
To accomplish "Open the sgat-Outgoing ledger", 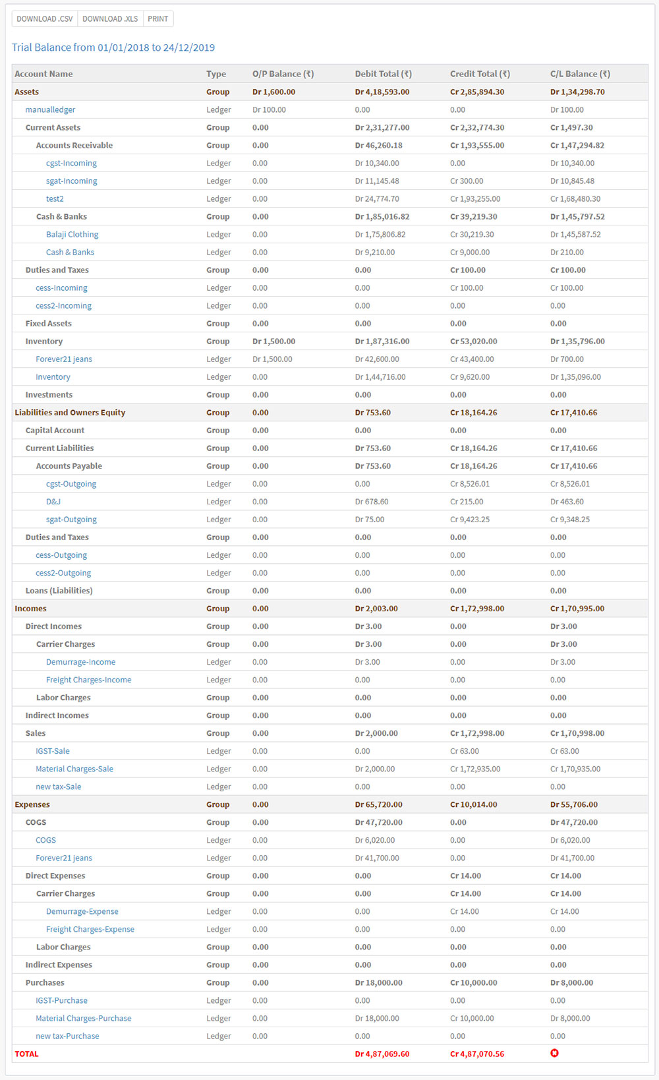I will click(71, 520).
